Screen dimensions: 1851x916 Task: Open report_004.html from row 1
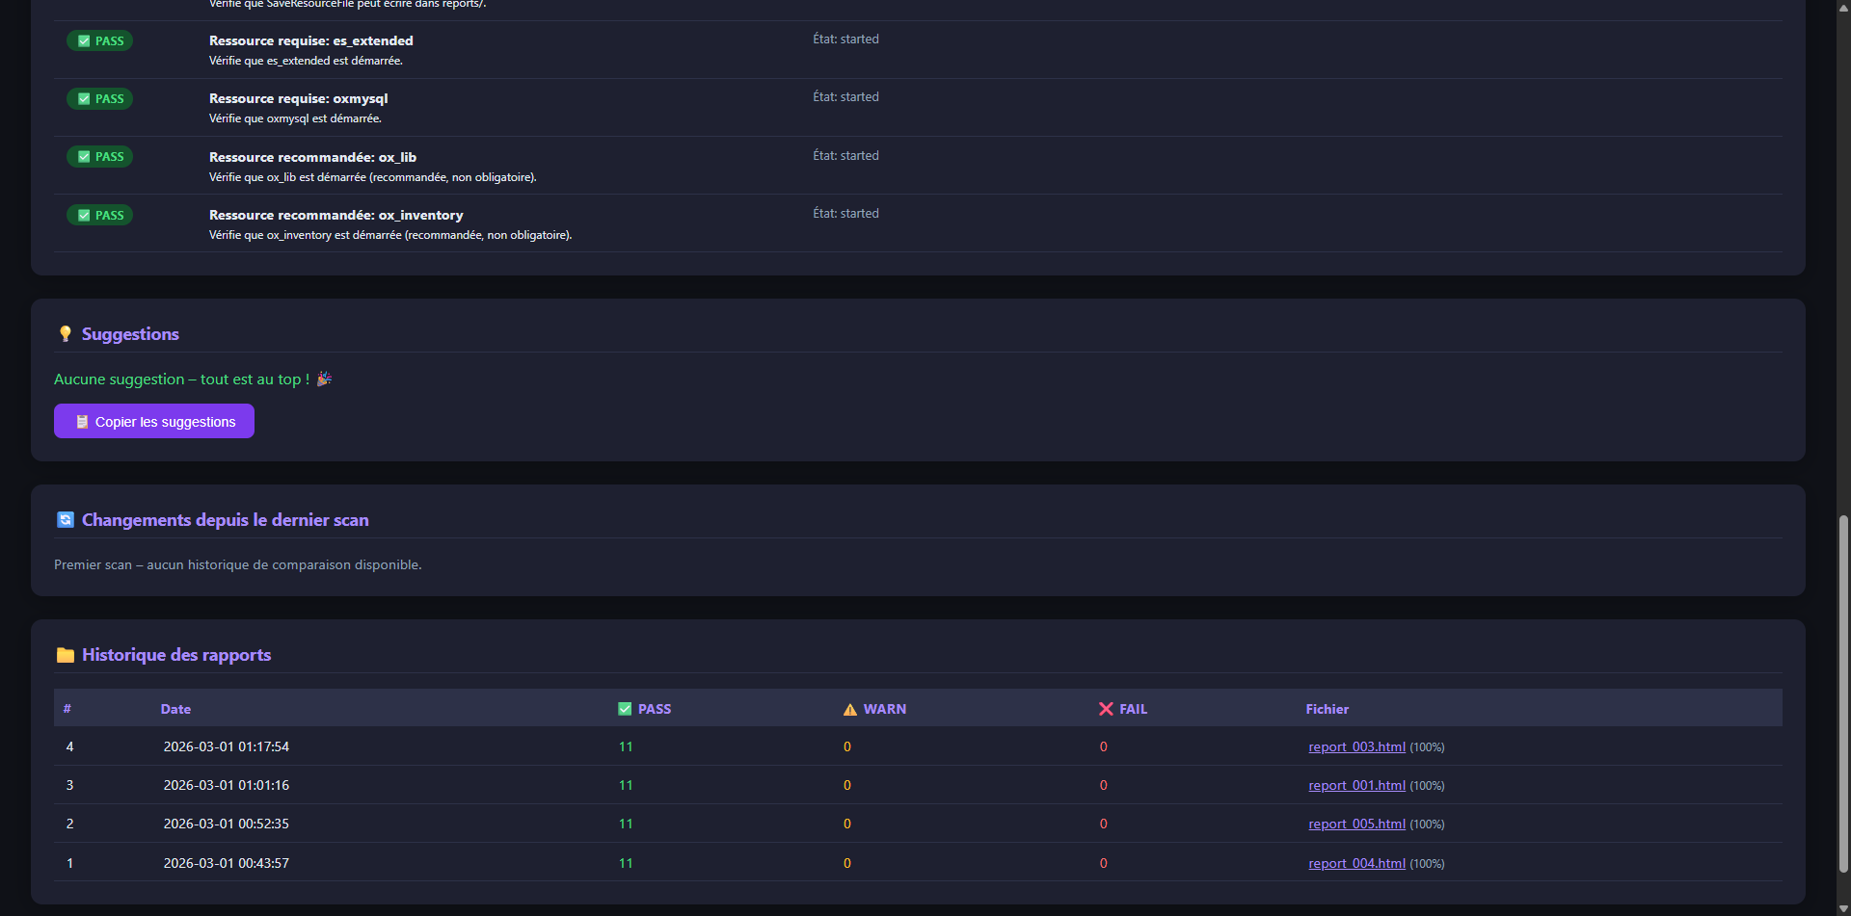coord(1355,863)
